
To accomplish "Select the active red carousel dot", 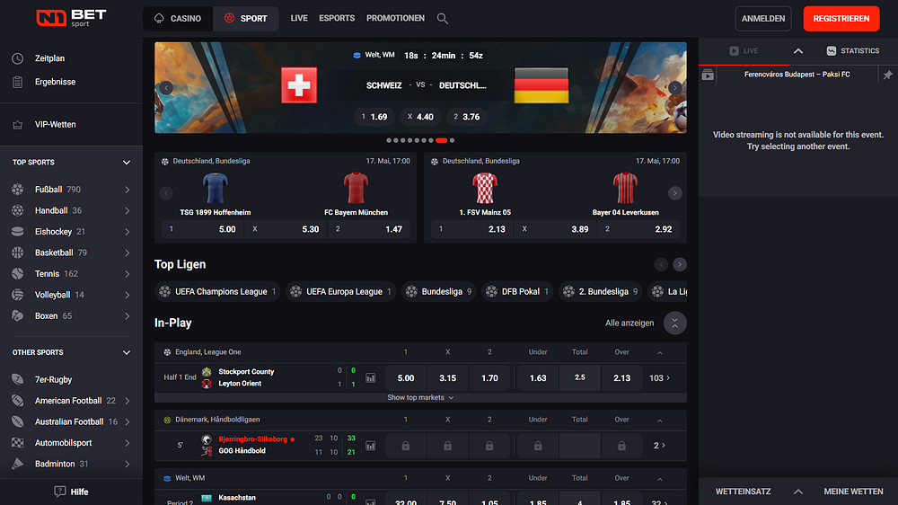I will tap(441, 140).
